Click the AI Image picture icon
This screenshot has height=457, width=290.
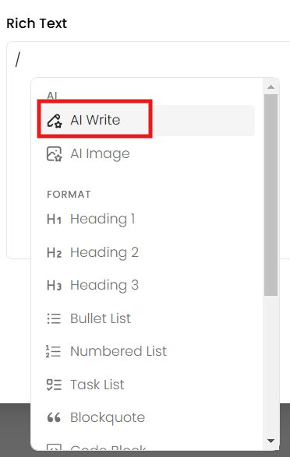click(x=55, y=154)
